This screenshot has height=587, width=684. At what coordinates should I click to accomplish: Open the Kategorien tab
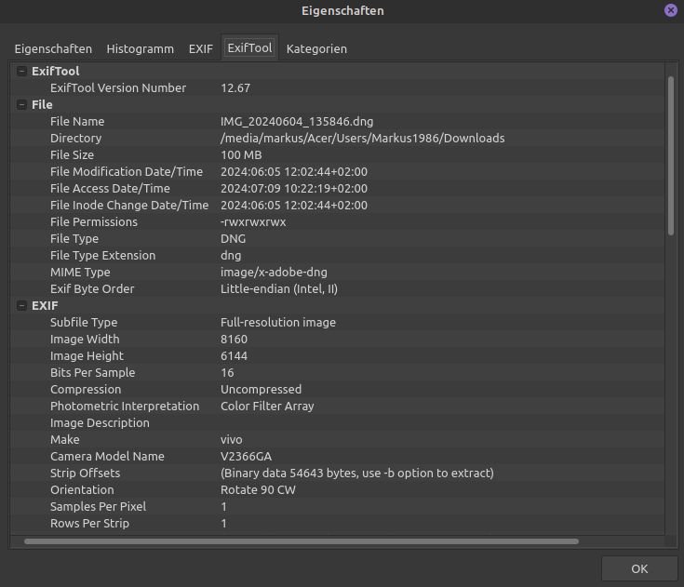pyautogui.click(x=316, y=48)
